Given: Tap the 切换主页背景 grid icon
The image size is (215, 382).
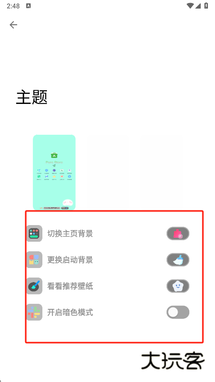Looking at the screenshot, I should click(34, 234).
